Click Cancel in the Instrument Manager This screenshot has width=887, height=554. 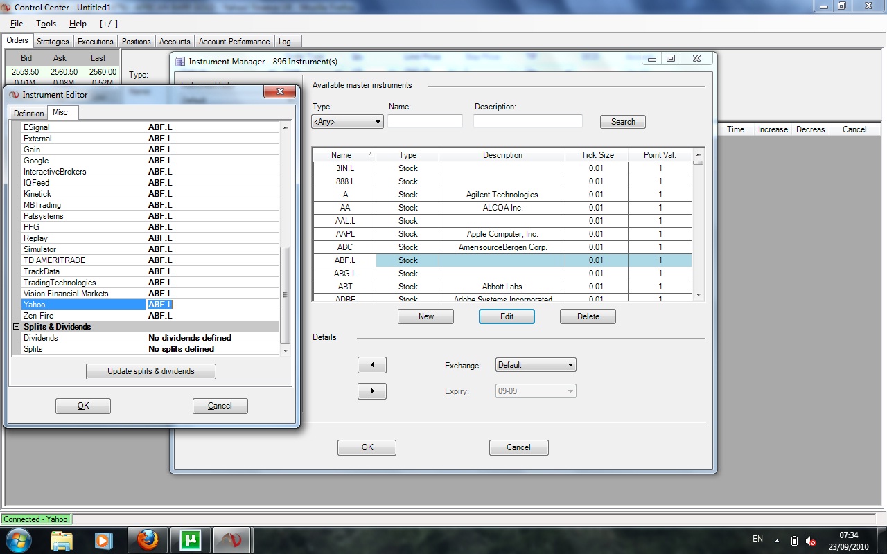pos(518,447)
